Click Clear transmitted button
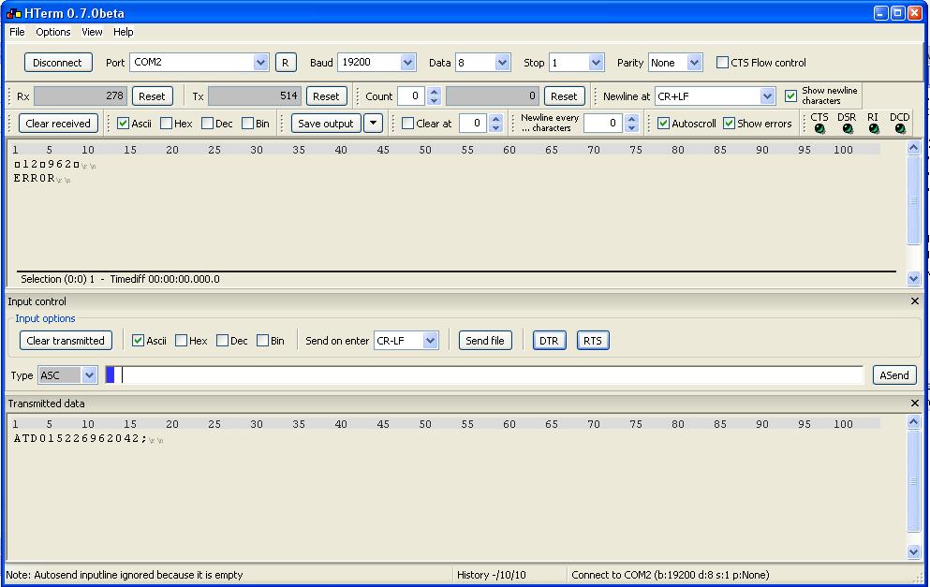930x587 pixels. 66,341
